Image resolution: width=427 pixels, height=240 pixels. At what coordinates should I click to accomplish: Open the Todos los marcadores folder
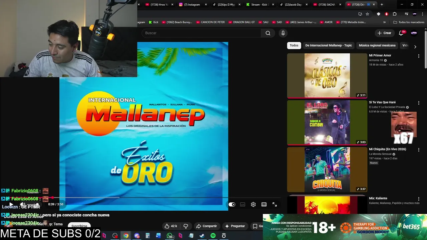(x=409, y=22)
